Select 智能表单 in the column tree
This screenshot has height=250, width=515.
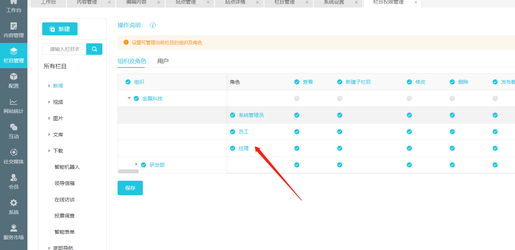click(x=65, y=232)
